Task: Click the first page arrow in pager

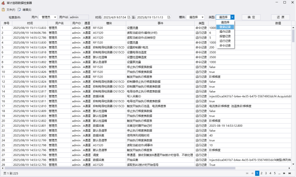Action: [x=247, y=173]
